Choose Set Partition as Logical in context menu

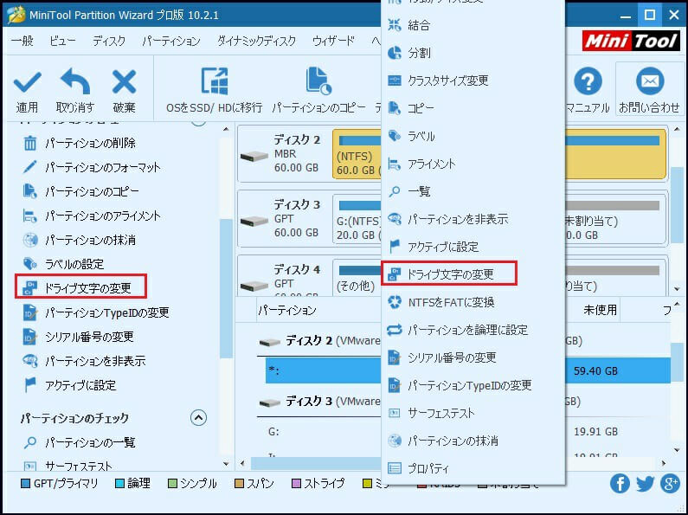473,330
